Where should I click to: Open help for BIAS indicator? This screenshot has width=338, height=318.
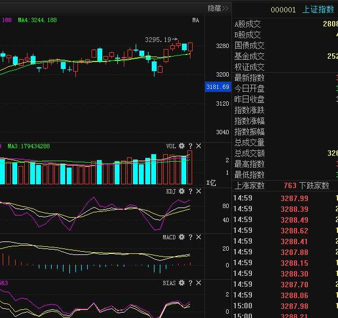pyautogui.click(x=191, y=283)
